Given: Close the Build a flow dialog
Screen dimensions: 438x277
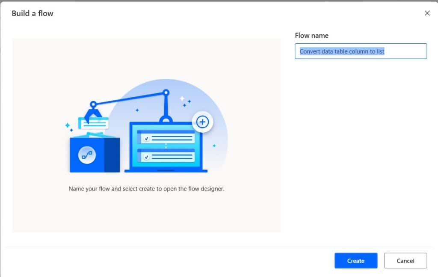Looking at the screenshot, I should point(427,13).
